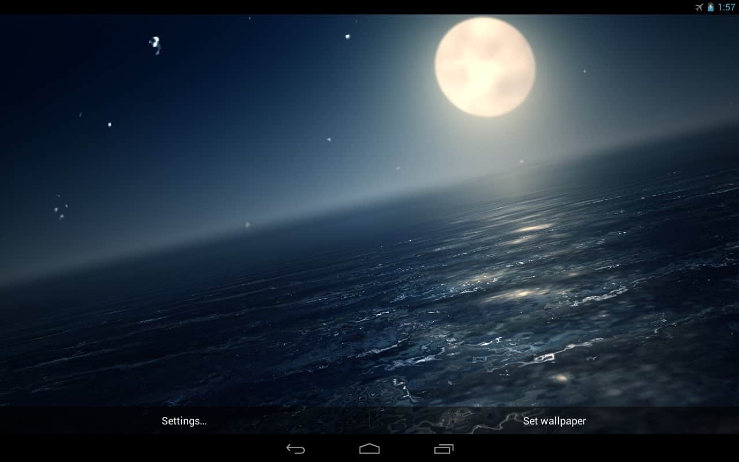
Task: Click the 1:57 clock in status bar
Action: [x=726, y=7]
